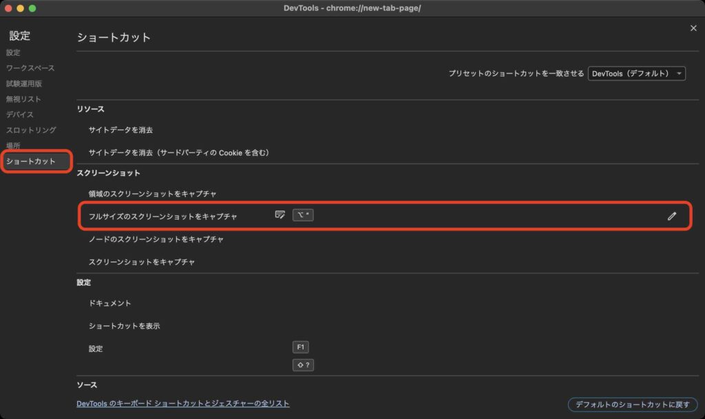
Task: Select the 場所 sidebar tab
Action: [x=13, y=146]
